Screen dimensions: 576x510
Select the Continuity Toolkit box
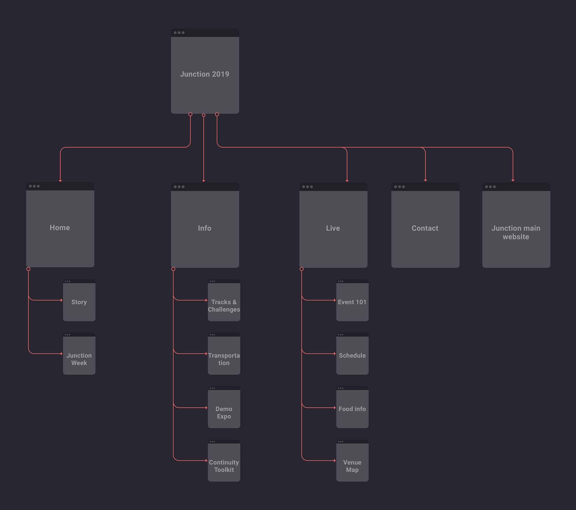point(224,466)
